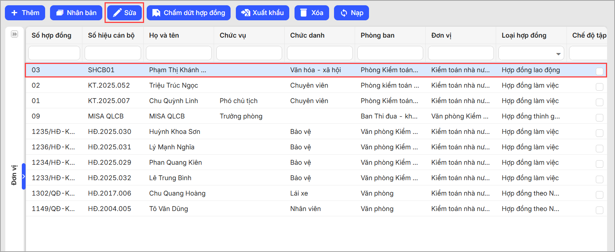The height and width of the screenshot is (252, 615).
Task: Select the Chu Quỳnh Linh row
Action: (173, 101)
